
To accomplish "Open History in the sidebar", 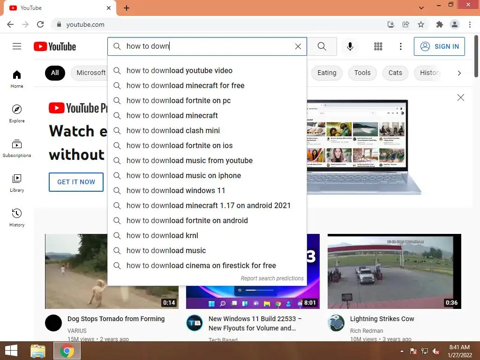I will (x=17, y=217).
